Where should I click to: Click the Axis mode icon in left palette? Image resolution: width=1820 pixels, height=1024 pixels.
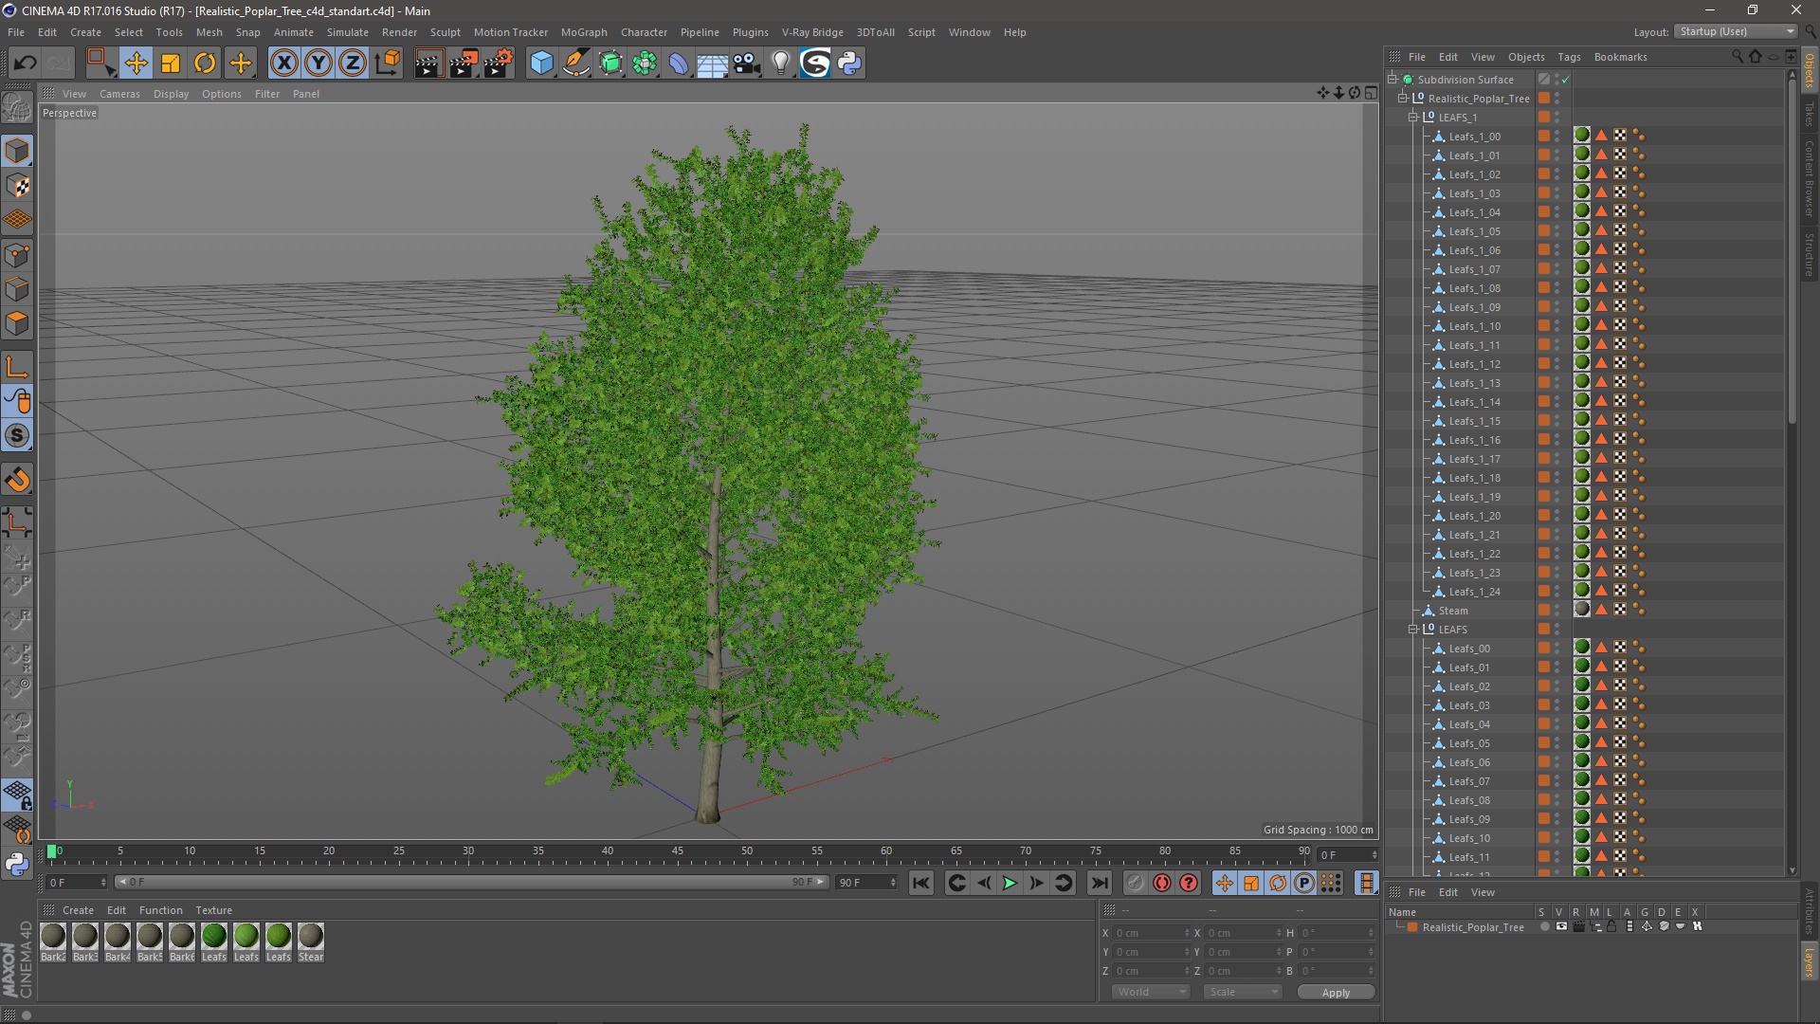pyautogui.click(x=17, y=367)
